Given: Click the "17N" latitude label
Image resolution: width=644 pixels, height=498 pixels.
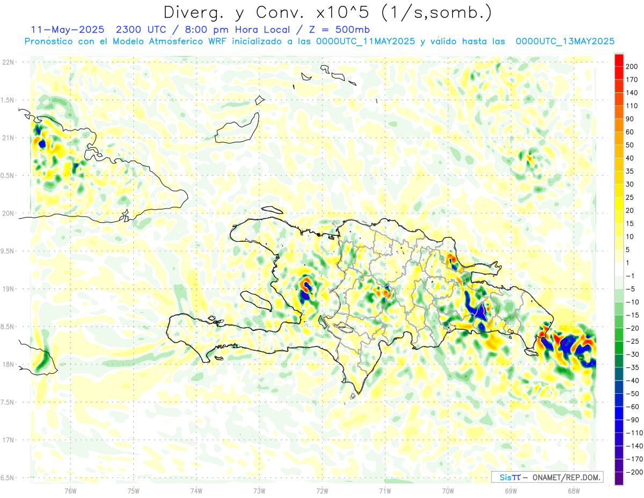Looking at the screenshot, I should point(8,440).
